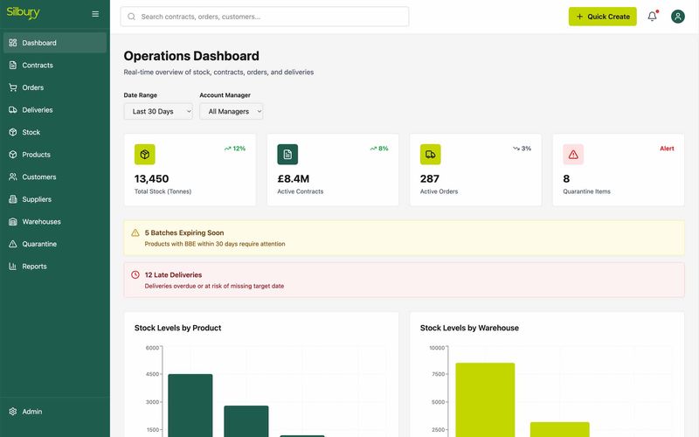Open notifications via the bell icon
699x437 pixels.
[652, 17]
